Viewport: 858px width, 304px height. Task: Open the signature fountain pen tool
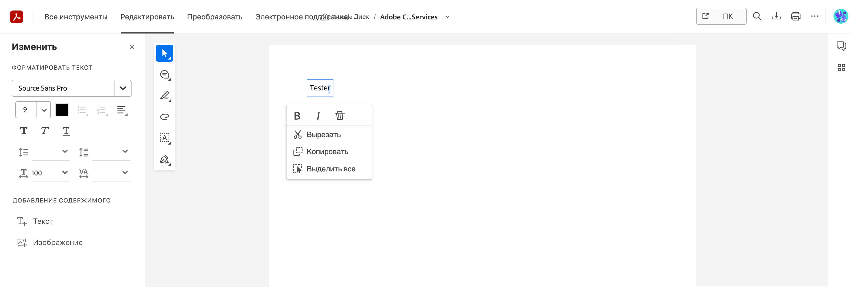point(165,160)
